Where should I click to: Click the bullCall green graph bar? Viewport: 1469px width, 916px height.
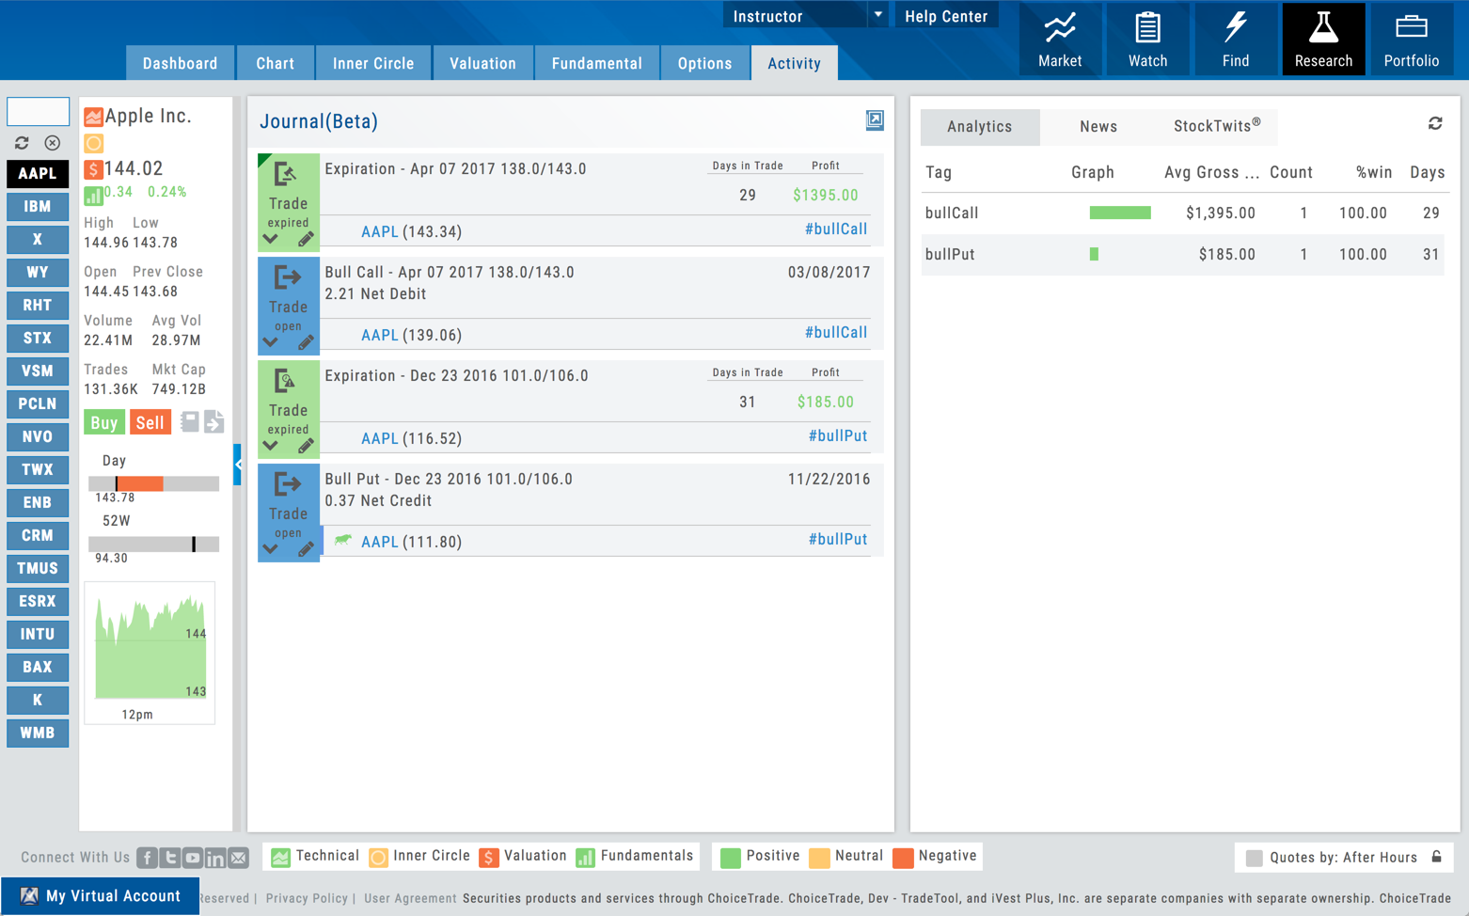(1120, 213)
